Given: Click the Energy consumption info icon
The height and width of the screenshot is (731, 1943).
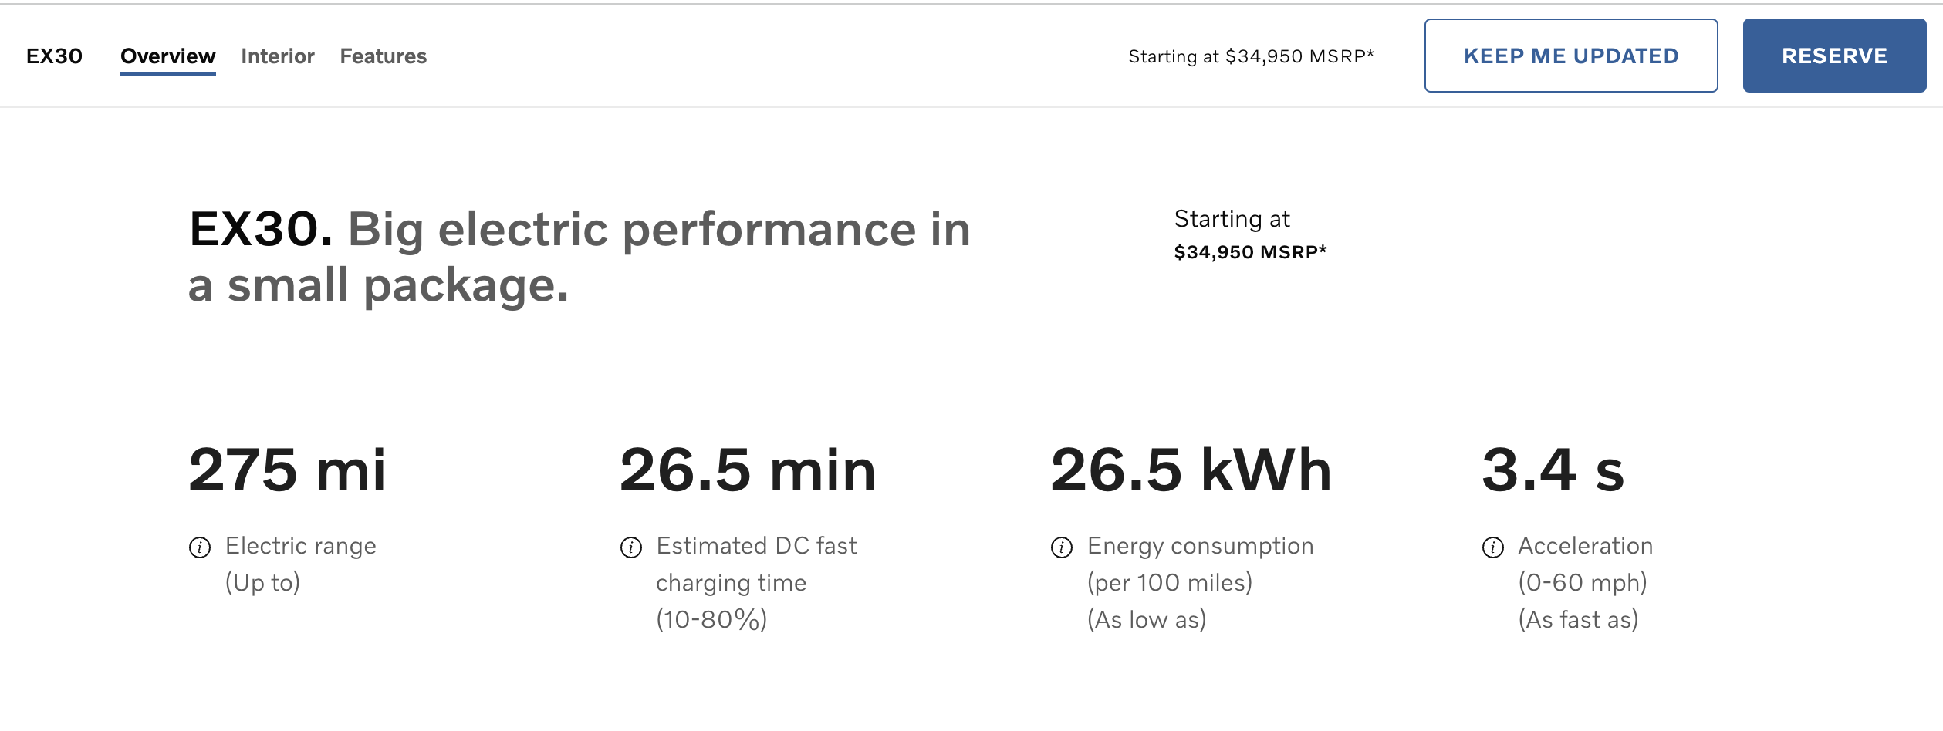Looking at the screenshot, I should point(1062,547).
